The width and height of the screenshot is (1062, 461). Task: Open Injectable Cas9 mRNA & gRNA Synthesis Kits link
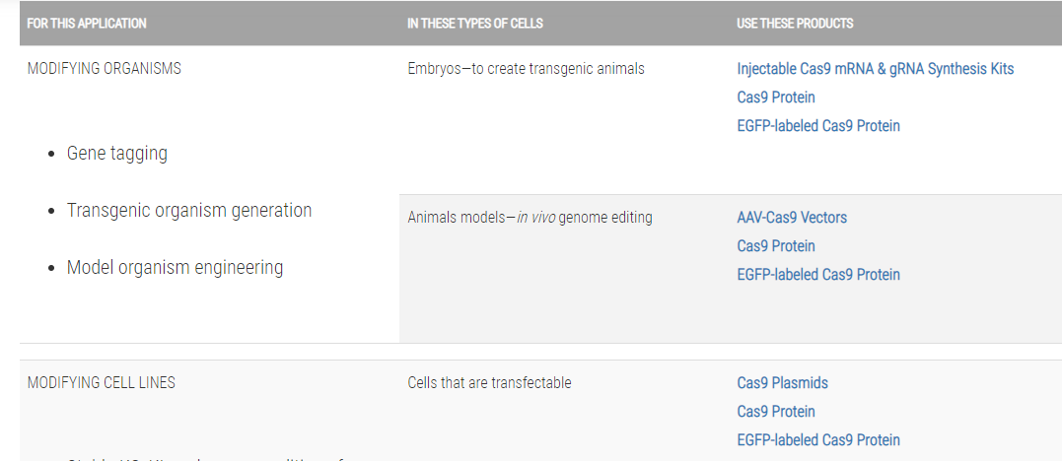tap(875, 68)
